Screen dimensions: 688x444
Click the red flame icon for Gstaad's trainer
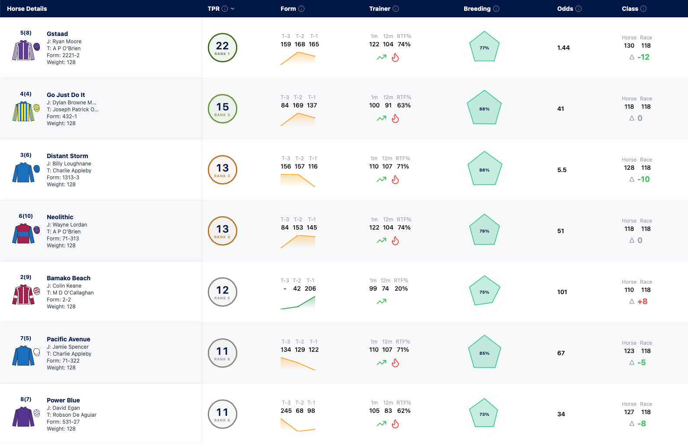(x=395, y=57)
